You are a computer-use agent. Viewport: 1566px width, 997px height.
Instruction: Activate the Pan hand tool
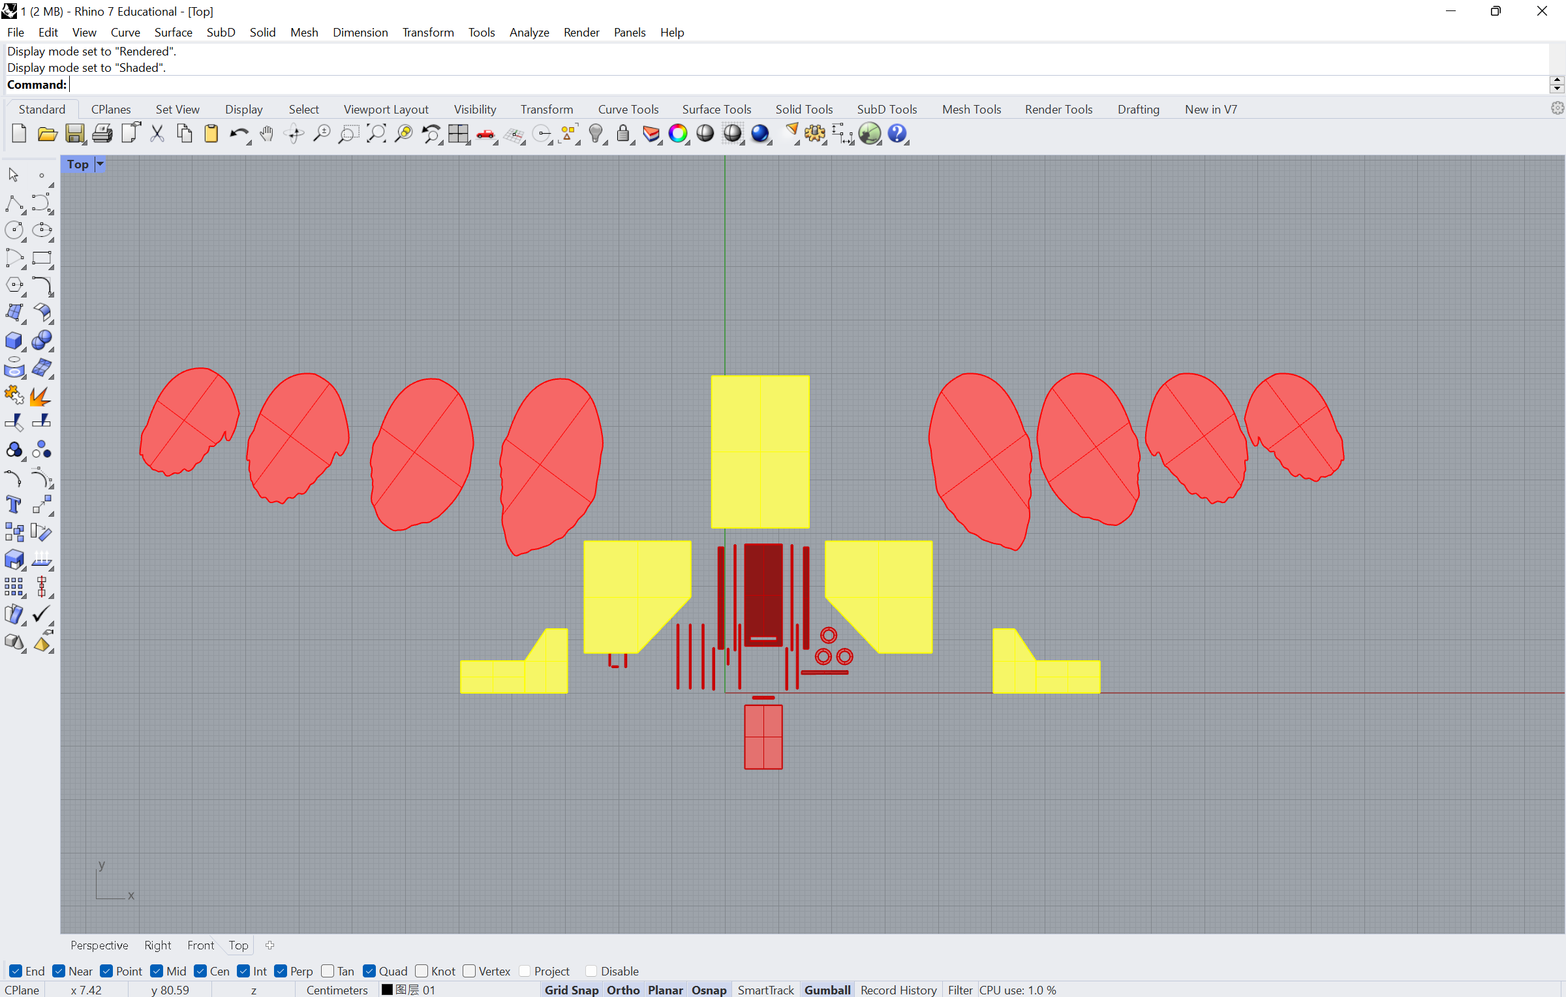(x=266, y=134)
